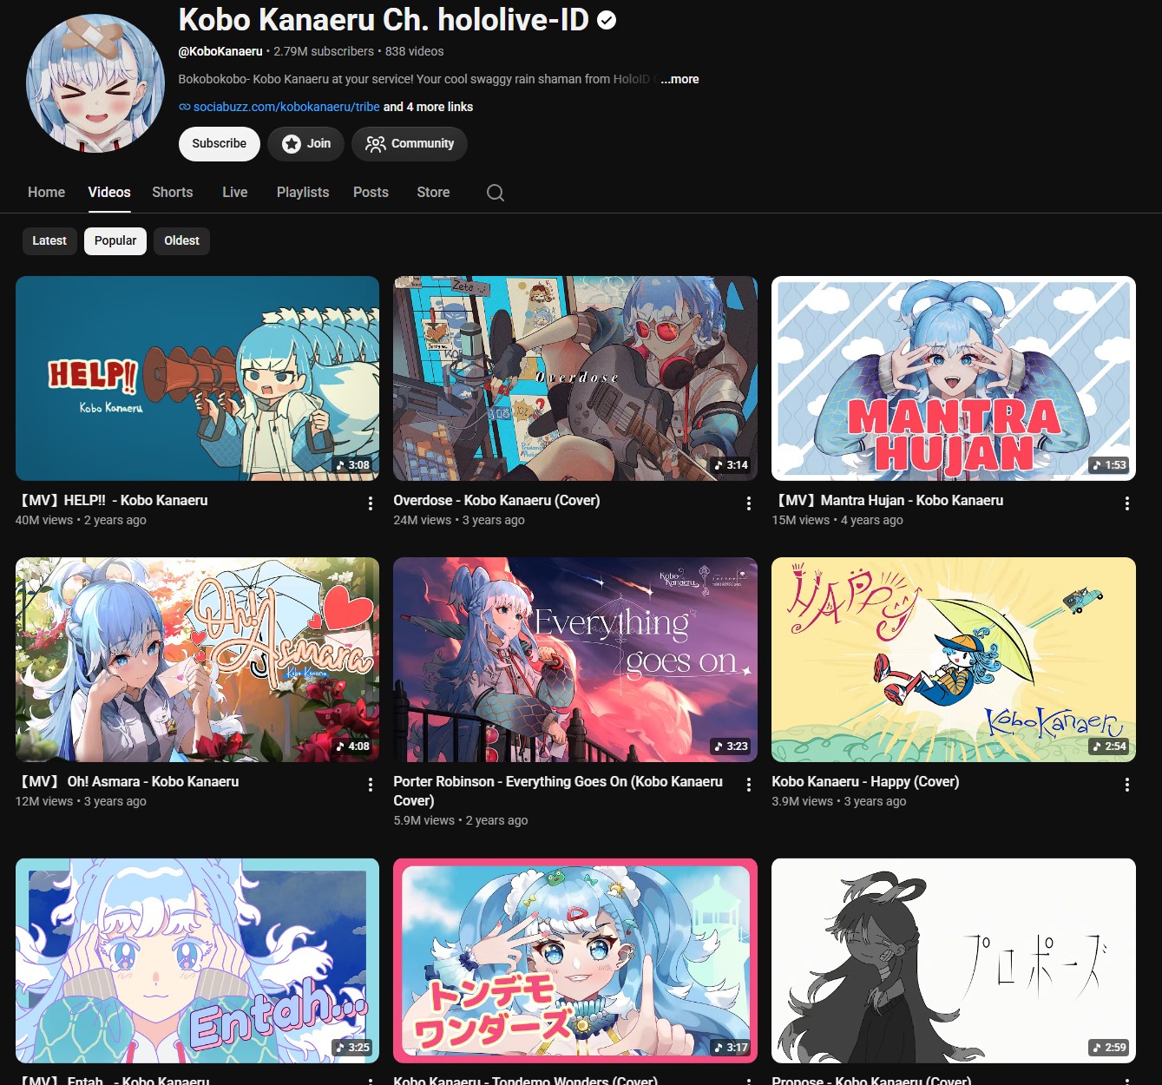1162x1085 pixels.
Task: Sort videos by Oldest
Action: [182, 241]
